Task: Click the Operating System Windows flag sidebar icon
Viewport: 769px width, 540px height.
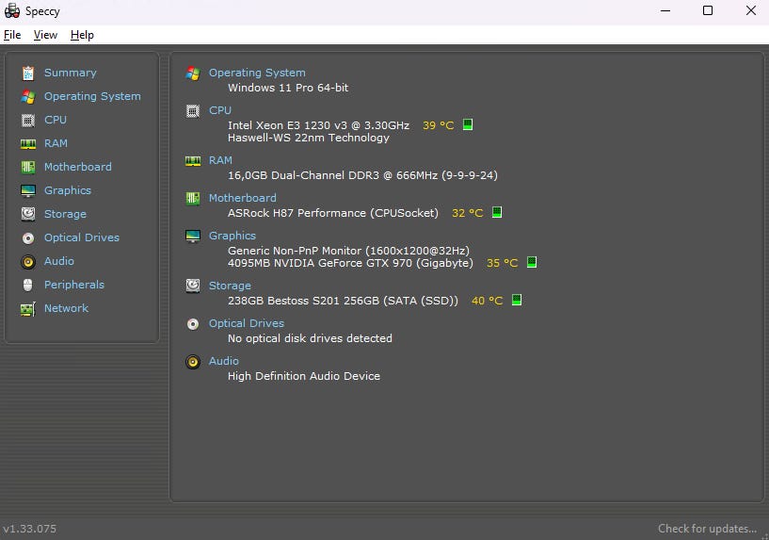Action: click(x=28, y=97)
